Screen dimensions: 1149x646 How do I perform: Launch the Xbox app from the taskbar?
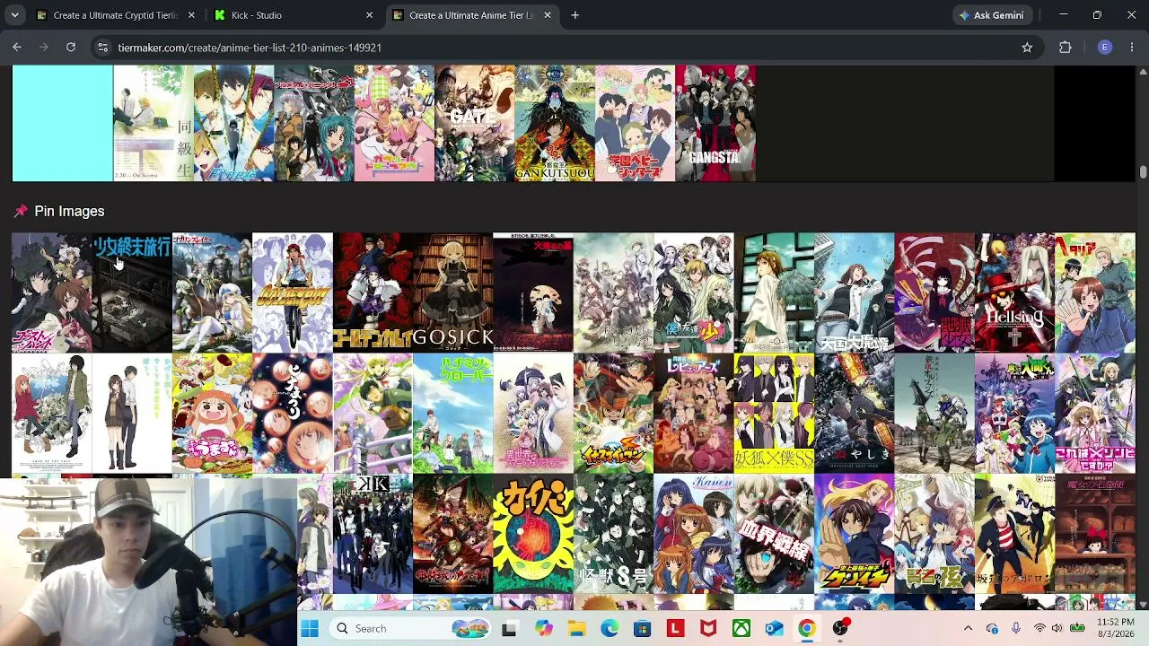pyautogui.click(x=741, y=629)
